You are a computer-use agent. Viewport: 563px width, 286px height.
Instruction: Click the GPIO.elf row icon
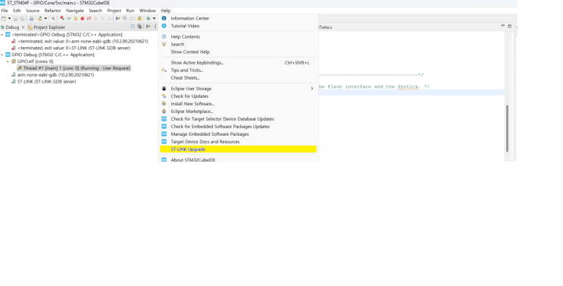pyautogui.click(x=14, y=61)
